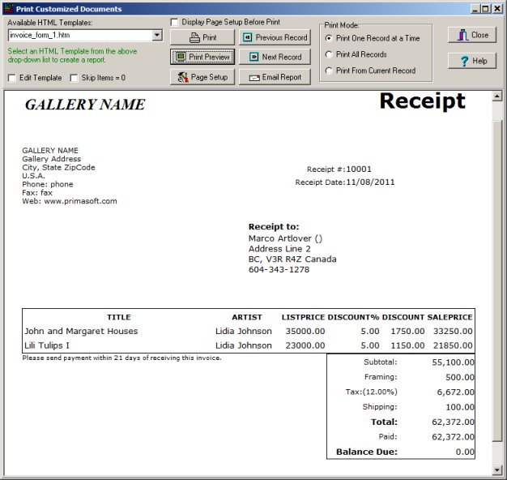
Task: Click the Print button label
Action: tap(210, 37)
